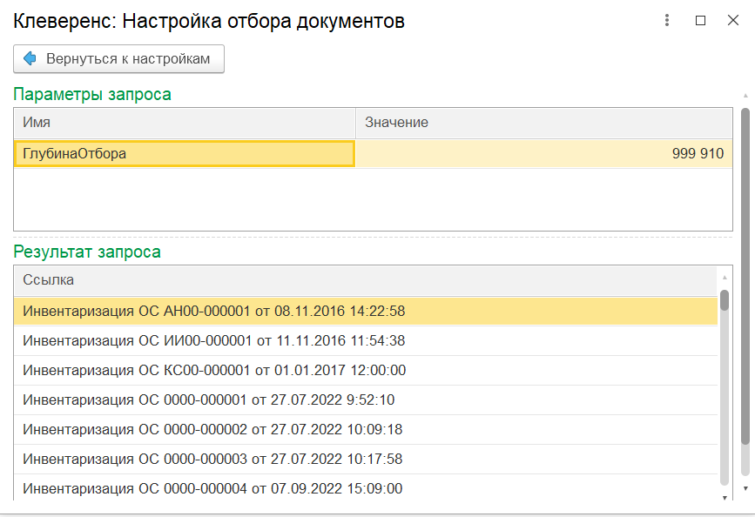Select Инвентаризация ОС ИИ00-000001 row
The image size is (755, 517).
coord(366,341)
